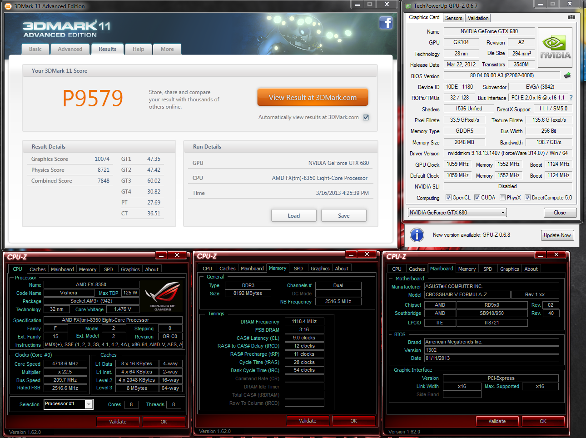Image resolution: width=586 pixels, height=438 pixels.
Task: Click the mainboard Model field CROSSHAIR V FORMULA-Z
Action: (x=467, y=294)
